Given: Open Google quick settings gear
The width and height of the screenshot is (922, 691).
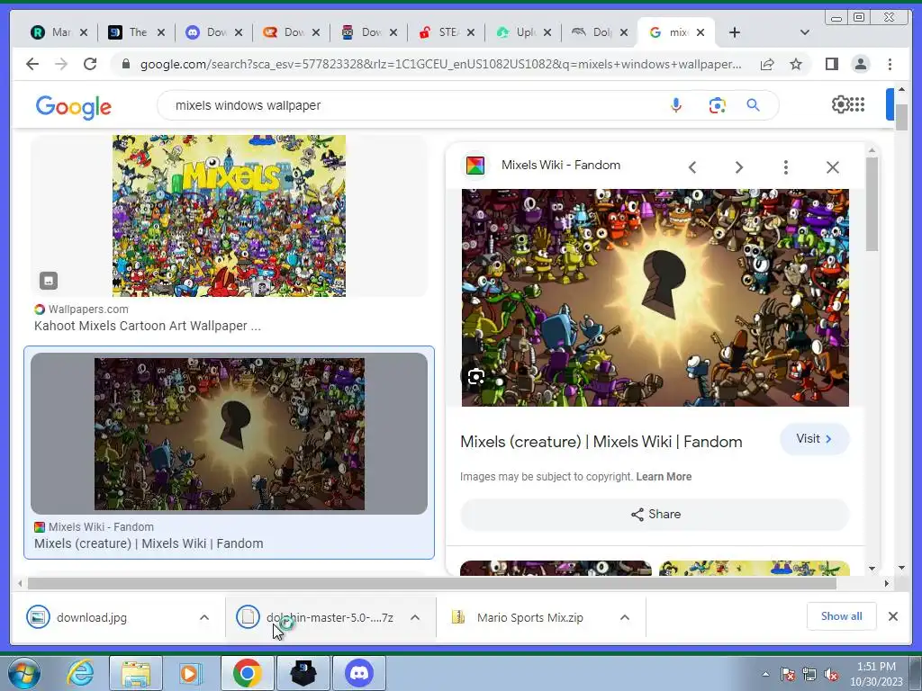Looking at the screenshot, I should click(840, 104).
